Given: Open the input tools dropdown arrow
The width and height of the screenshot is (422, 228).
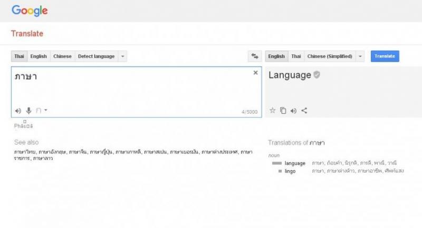Looking at the screenshot, I should [46, 110].
